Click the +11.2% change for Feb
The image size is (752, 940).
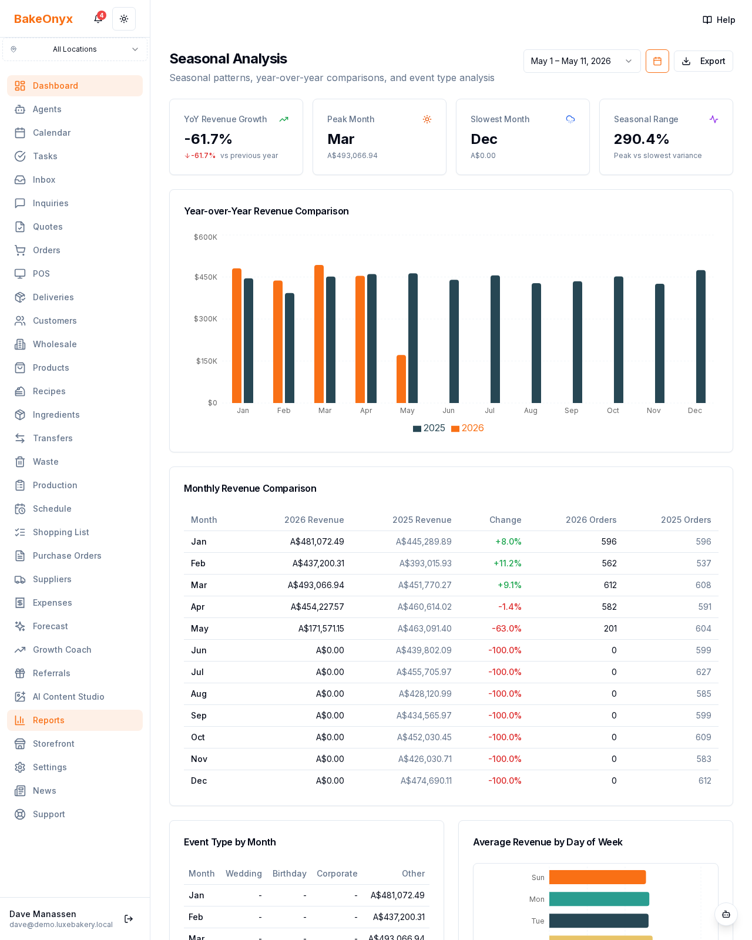[x=508, y=563]
